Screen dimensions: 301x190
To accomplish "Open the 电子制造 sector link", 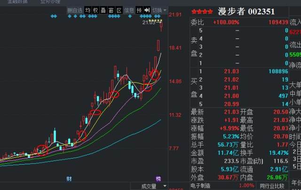I will coord(201,186).
